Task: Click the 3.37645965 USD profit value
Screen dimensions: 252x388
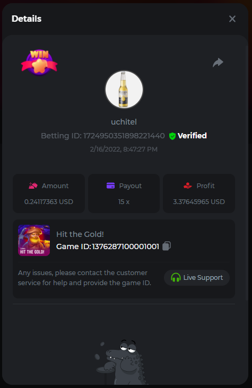Action: [x=199, y=201]
